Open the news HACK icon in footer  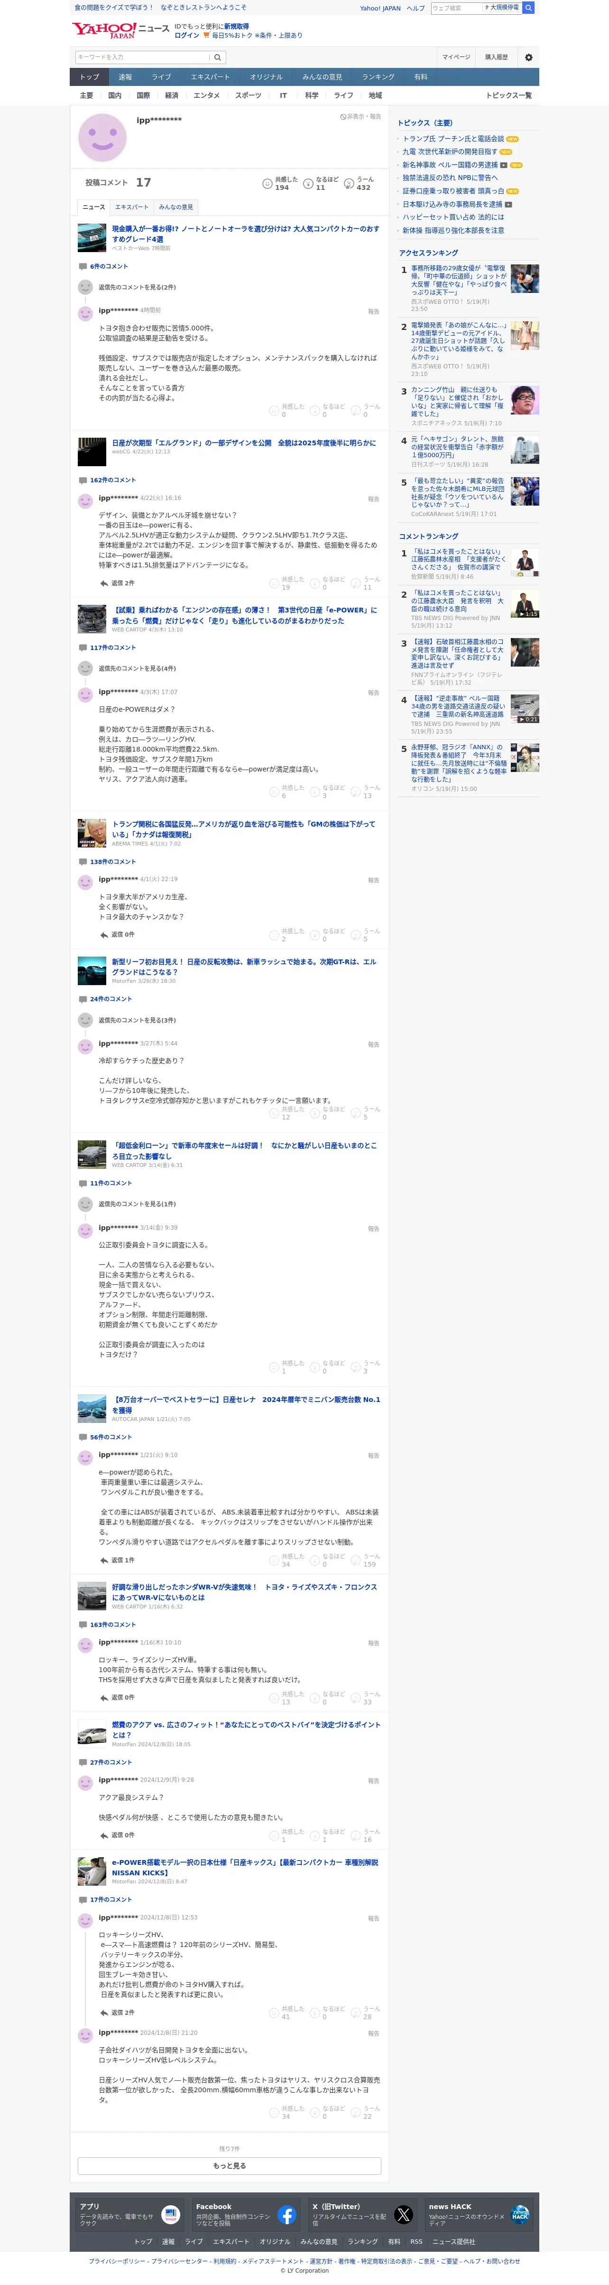[x=520, y=2214]
